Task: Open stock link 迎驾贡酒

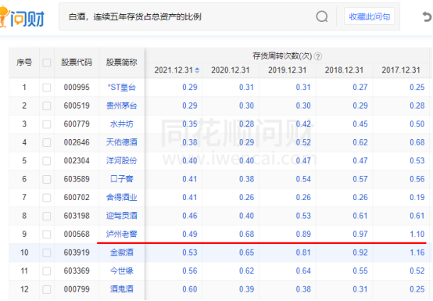Action: point(121,216)
